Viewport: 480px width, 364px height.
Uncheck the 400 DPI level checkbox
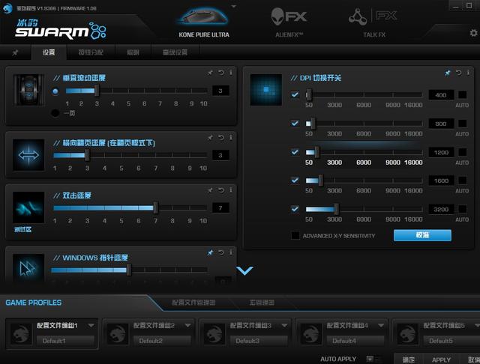[x=295, y=95]
